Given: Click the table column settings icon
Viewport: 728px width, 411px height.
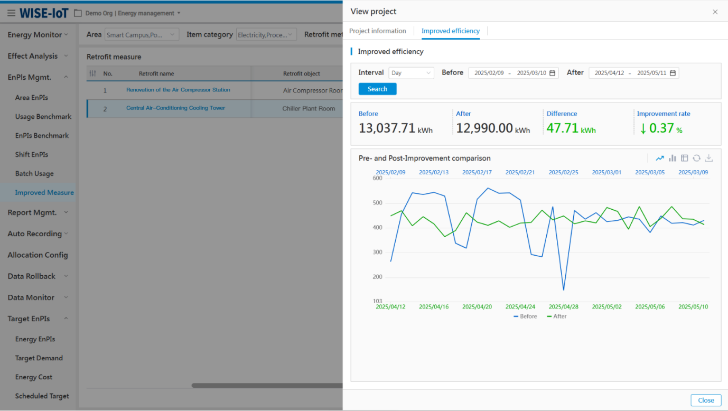Looking at the screenshot, I should (x=92, y=73).
